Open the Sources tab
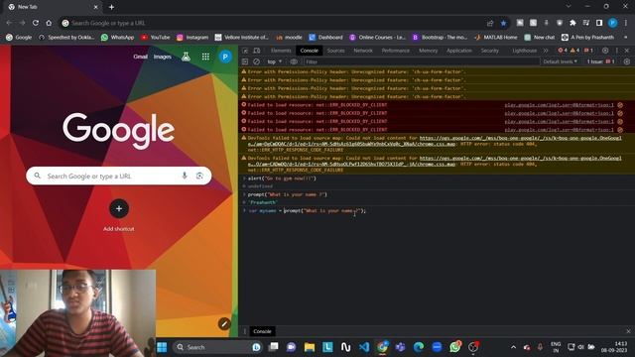Image resolution: width=635 pixels, height=357 pixels. [335, 51]
